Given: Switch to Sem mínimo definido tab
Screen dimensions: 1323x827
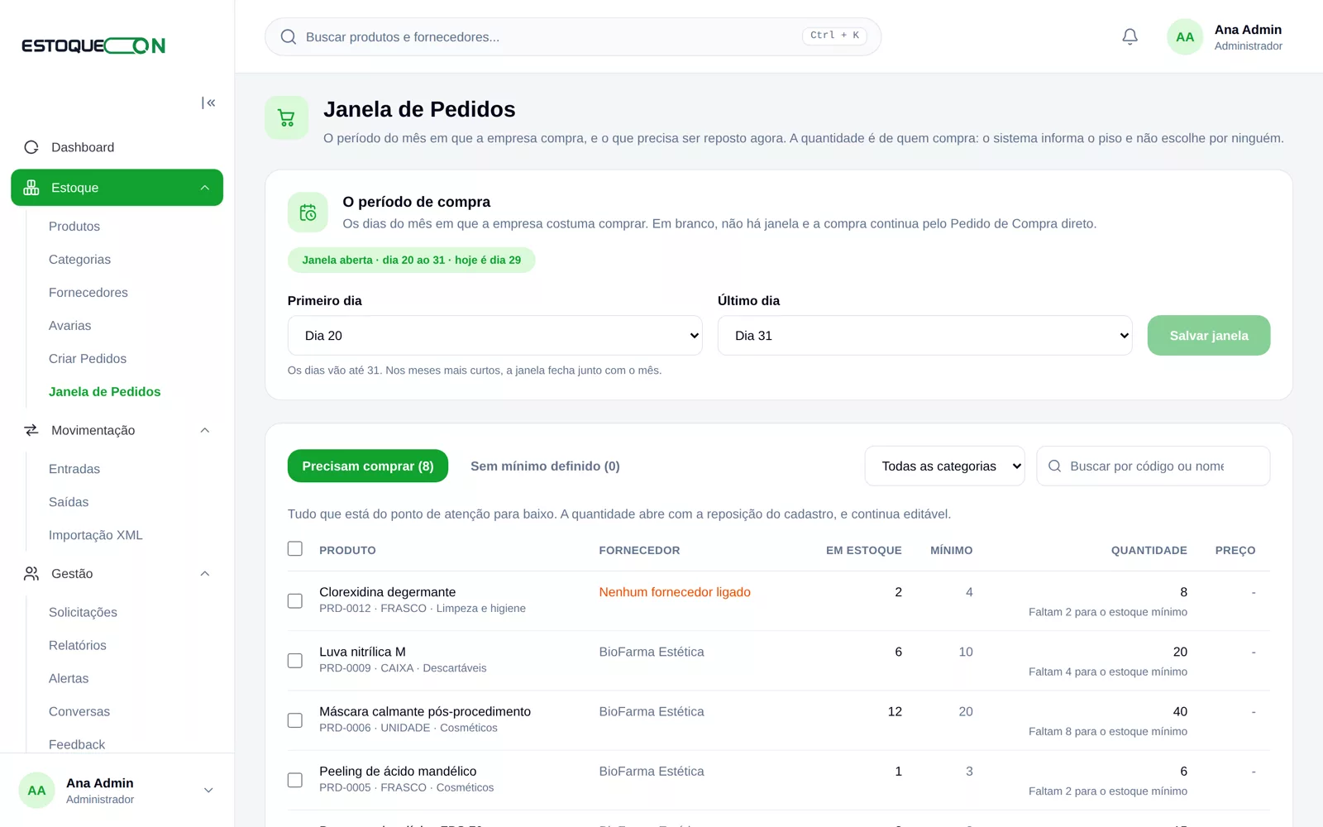Looking at the screenshot, I should coord(545,466).
